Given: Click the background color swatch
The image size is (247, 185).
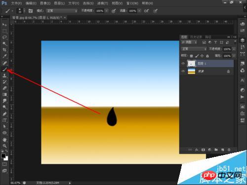Looking at the screenshot, I should (x=6, y=159).
